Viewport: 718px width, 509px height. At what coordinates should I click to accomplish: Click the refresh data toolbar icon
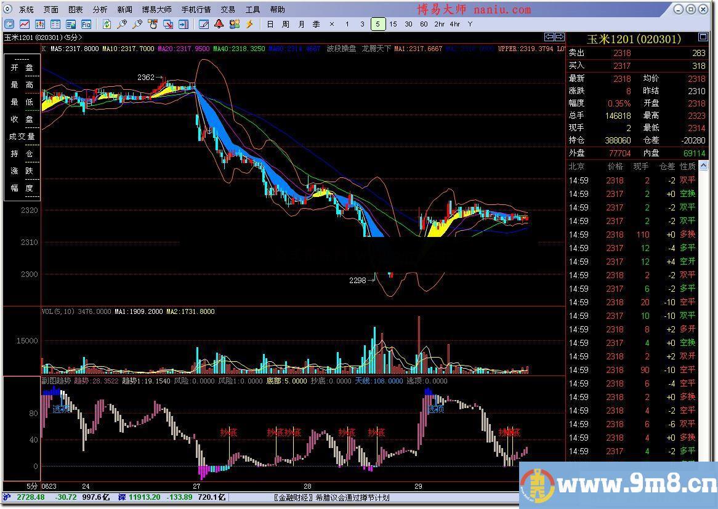pos(107,24)
